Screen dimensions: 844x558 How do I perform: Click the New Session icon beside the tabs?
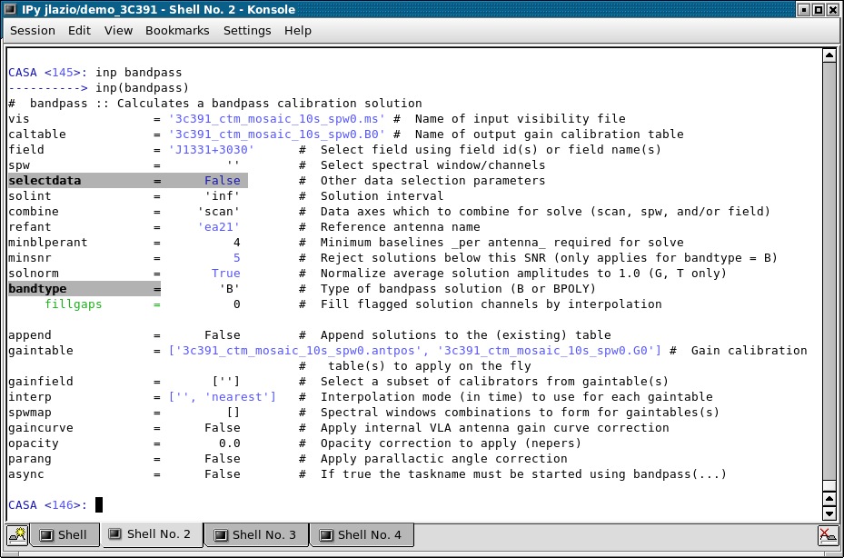click(x=16, y=534)
